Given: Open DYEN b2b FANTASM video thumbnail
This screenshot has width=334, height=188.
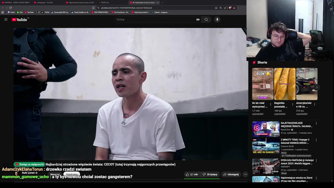Looking at the screenshot, I should coord(266,166).
